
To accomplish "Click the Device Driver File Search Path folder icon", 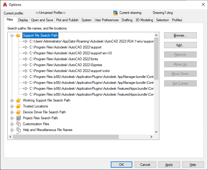I will click(19, 112).
